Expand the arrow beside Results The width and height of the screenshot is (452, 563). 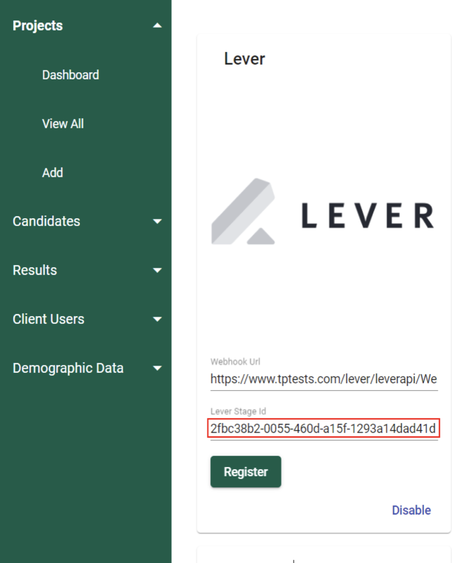point(158,270)
